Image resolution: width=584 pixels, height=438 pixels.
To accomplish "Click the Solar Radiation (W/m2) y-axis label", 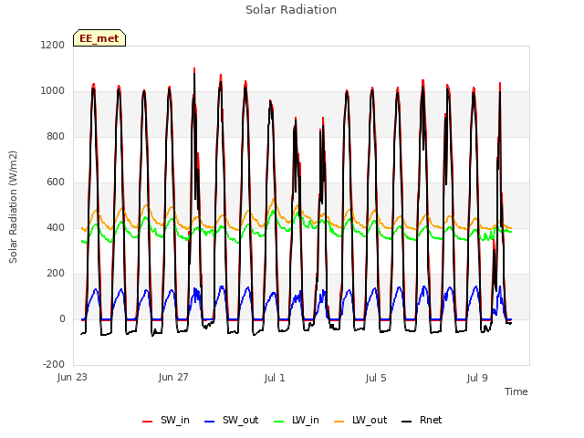I will 13,207.
